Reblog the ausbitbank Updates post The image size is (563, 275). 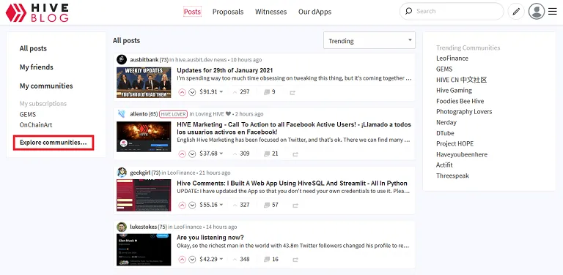[292, 92]
